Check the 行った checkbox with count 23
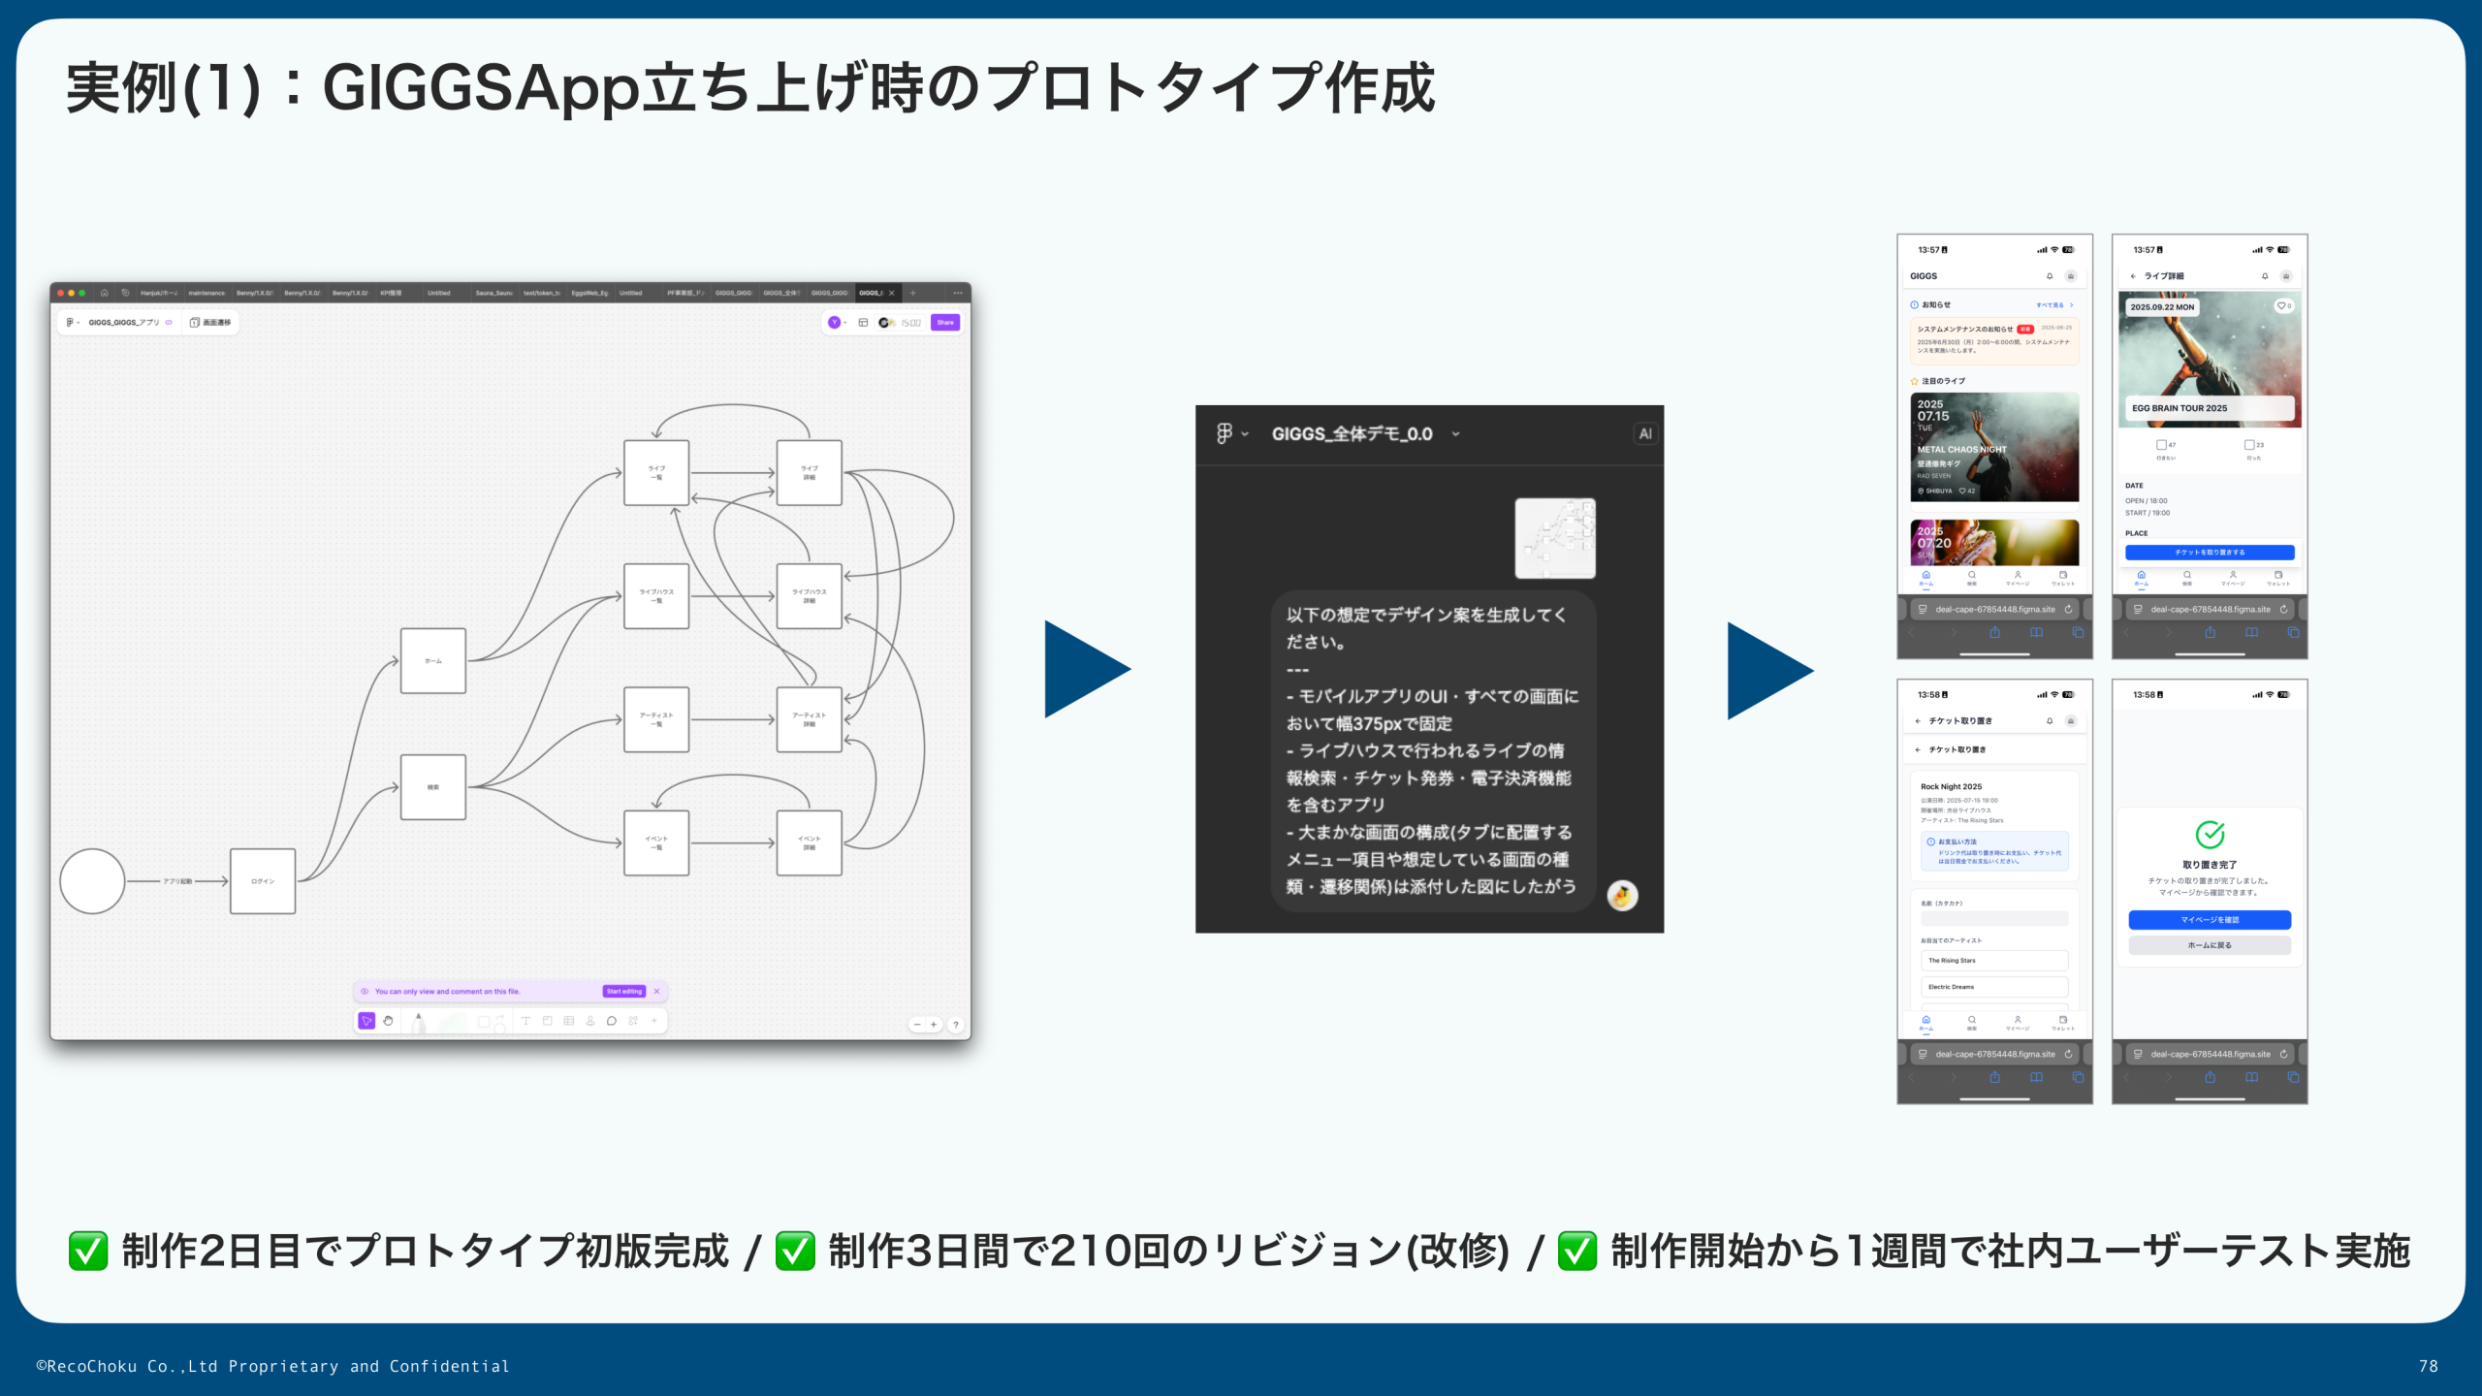The height and width of the screenshot is (1396, 2482). (x=2248, y=445)
